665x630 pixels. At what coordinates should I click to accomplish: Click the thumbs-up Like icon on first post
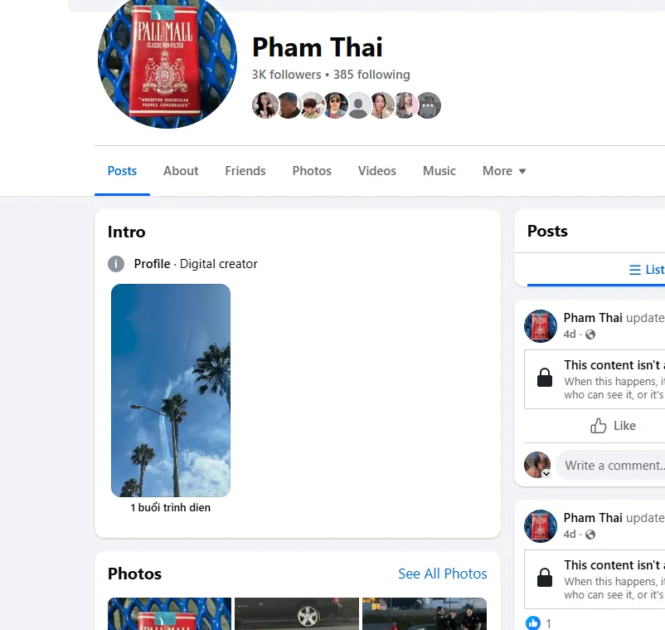click(599, 425)
